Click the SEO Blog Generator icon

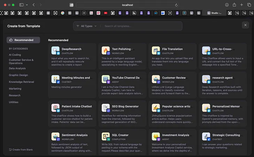coord(106,108)
